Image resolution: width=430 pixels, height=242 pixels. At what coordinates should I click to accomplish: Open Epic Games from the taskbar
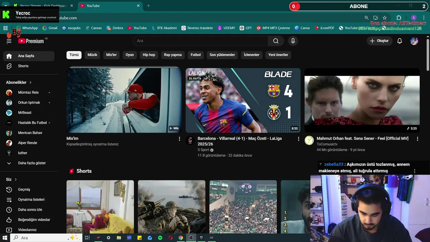pyautogui.click(x=201, y=238)
